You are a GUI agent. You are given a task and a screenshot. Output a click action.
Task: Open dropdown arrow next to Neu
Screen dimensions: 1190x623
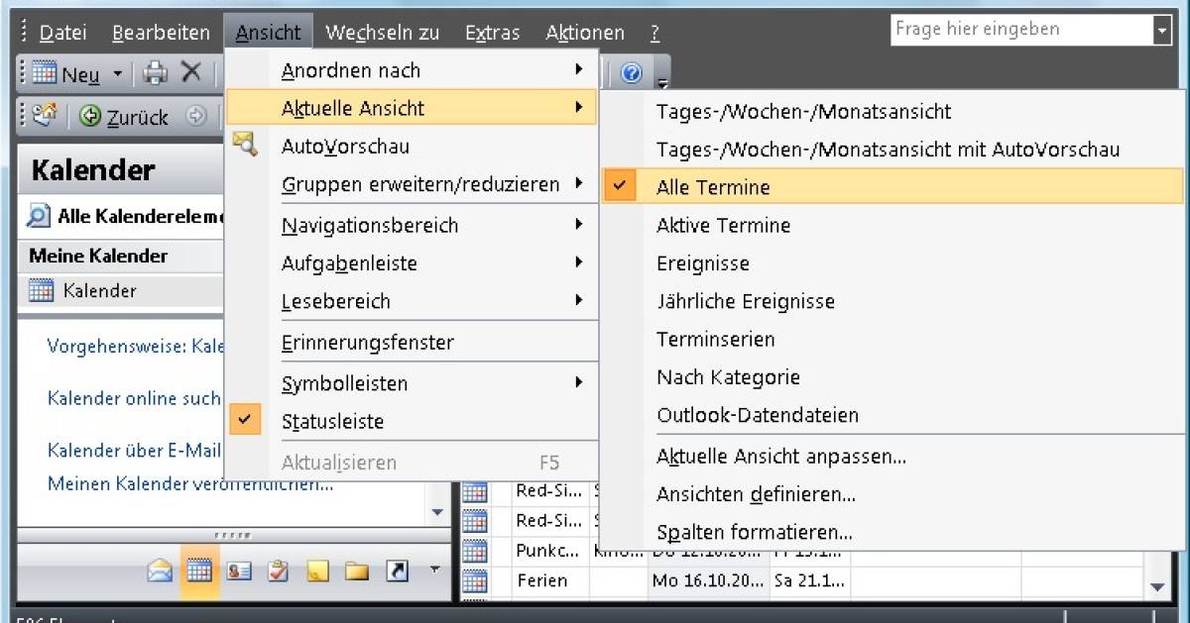click(x=117, y=73)
